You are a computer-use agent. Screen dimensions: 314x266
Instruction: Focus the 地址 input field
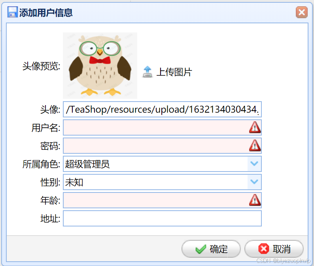tap(162, 218)
